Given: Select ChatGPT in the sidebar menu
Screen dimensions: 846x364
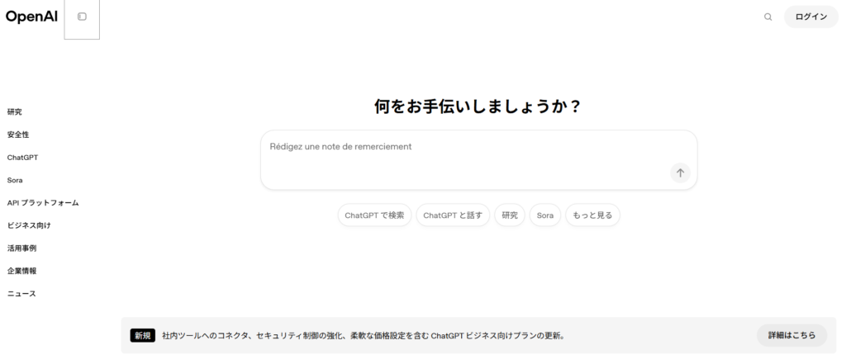Looking at the screenshot, I should (22, 158).
